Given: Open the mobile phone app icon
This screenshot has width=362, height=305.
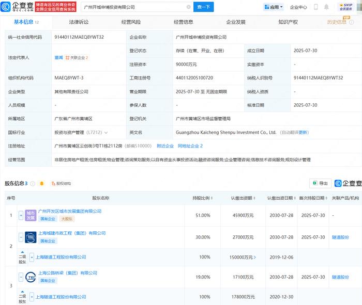Looking at the screenshot, I should pyautogui.click(x=315, y=7).
